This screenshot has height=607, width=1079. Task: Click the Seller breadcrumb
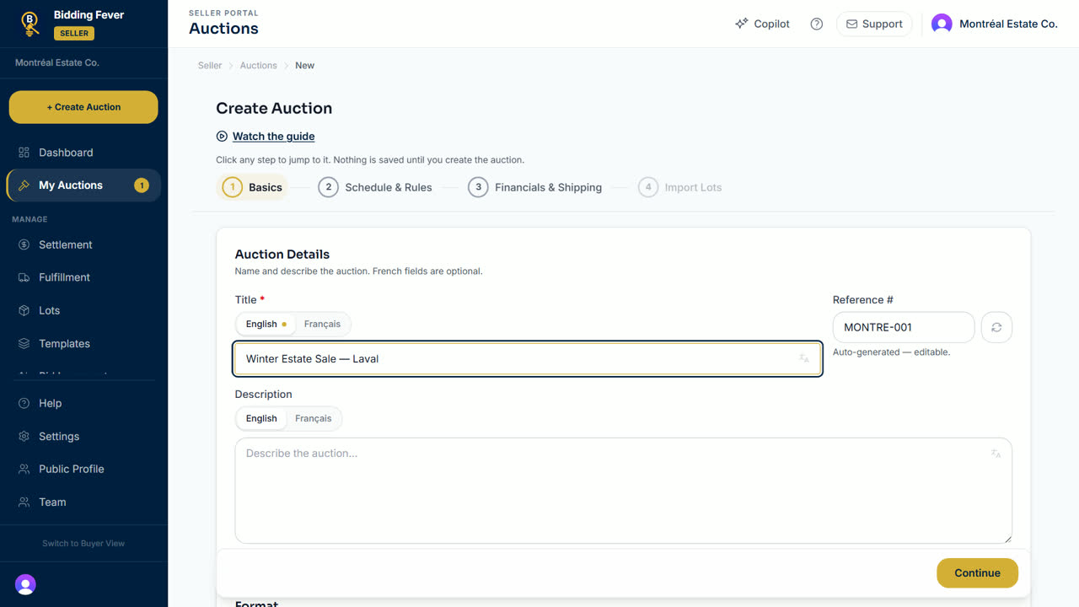210,65
